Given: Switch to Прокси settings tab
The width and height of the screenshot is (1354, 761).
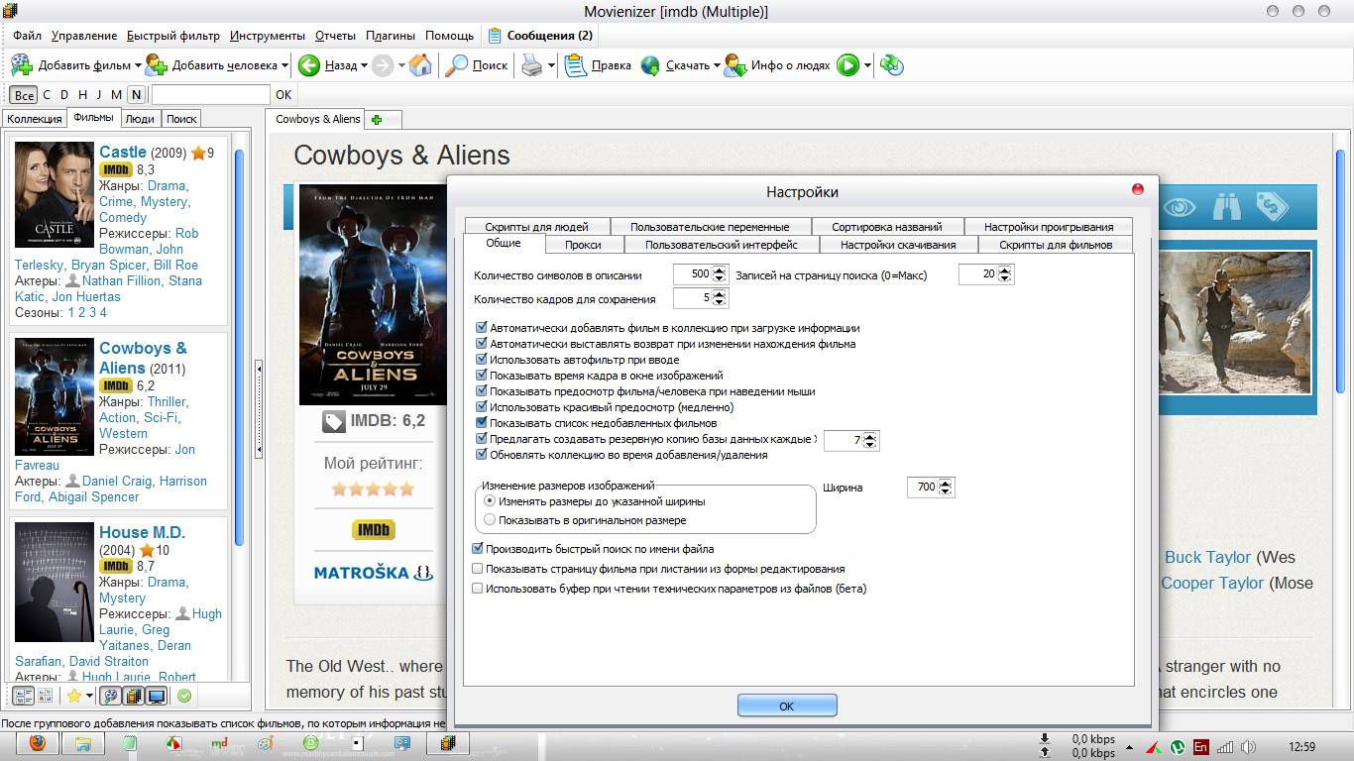Looking at the screenshot, I should pyautogui.click(x=583, y=245).
